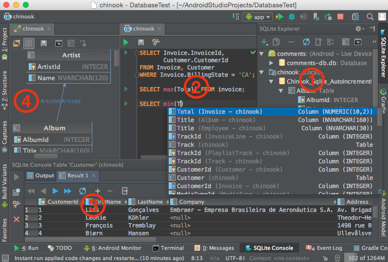
Task: Open QL console icon in SQLite Explorer toolbar
Action: pyautogui.click(x=358, y=42)
